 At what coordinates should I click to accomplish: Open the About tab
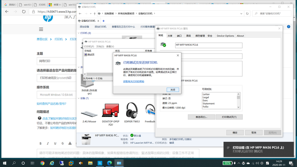click(x=240, y=36)
